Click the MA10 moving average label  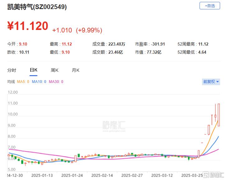point(39,82)
